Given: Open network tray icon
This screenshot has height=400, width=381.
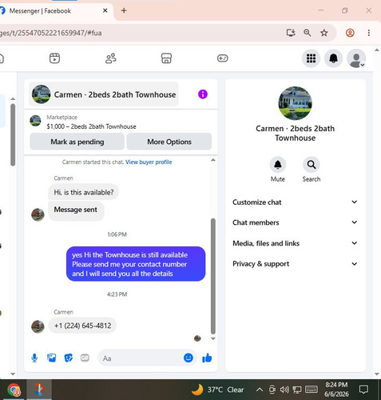Looking at the screenshot, I should tap(297, 390).
